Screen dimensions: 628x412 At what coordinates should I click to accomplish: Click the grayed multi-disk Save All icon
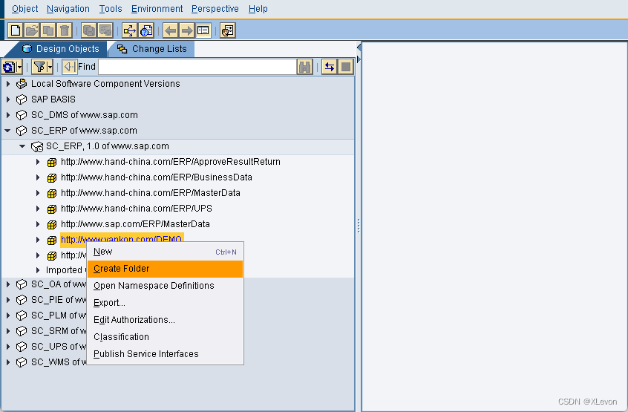[89, 30]
